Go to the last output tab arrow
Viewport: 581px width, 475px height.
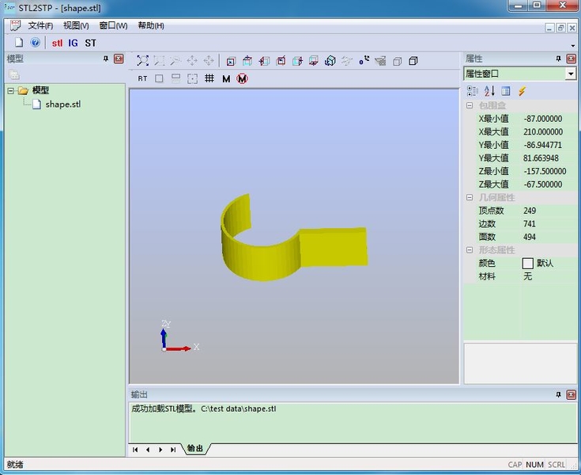173,450
